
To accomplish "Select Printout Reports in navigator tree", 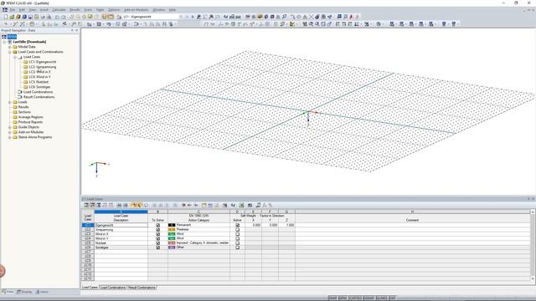I will pyautogui.click(x=30, y=122).
